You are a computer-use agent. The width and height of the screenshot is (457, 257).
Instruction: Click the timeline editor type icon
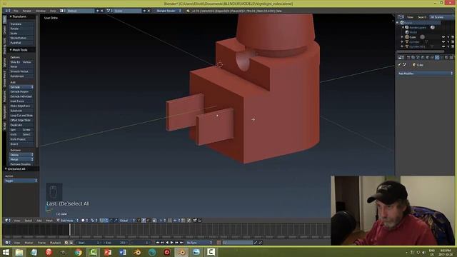(x=8, y=243)
